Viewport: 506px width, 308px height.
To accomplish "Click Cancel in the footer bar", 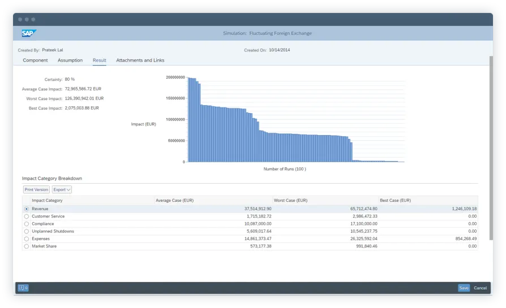I will click(x=480, y=288).
